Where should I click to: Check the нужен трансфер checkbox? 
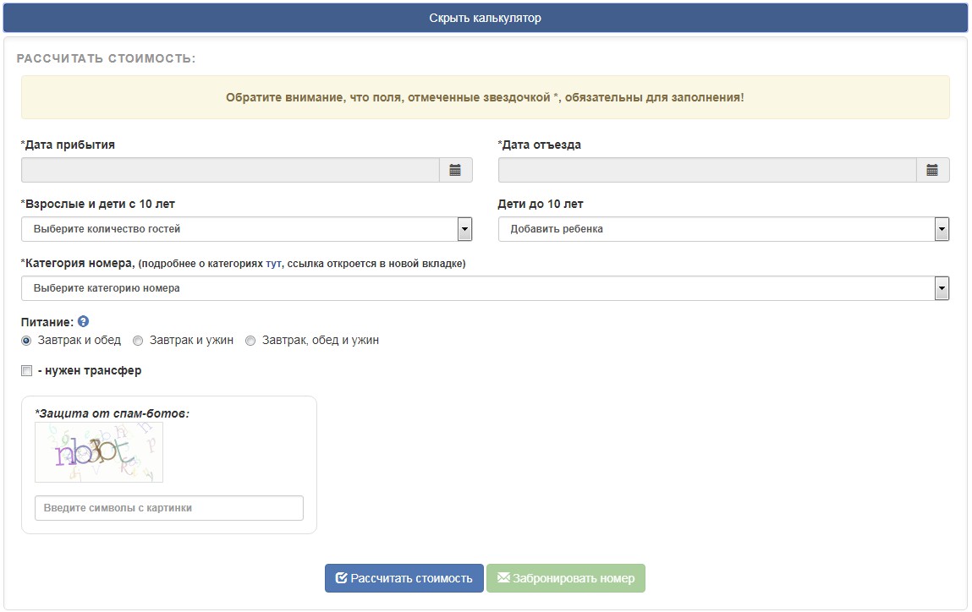point(27,371)
